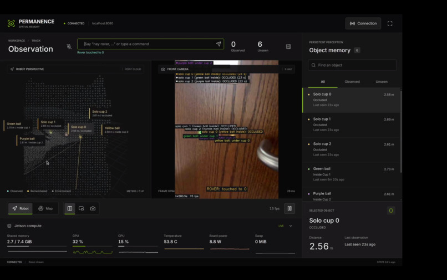This screenshot has width=447, height=280.
Task: Select Solo cup 2 in object list
Action: tap(351, 149)
